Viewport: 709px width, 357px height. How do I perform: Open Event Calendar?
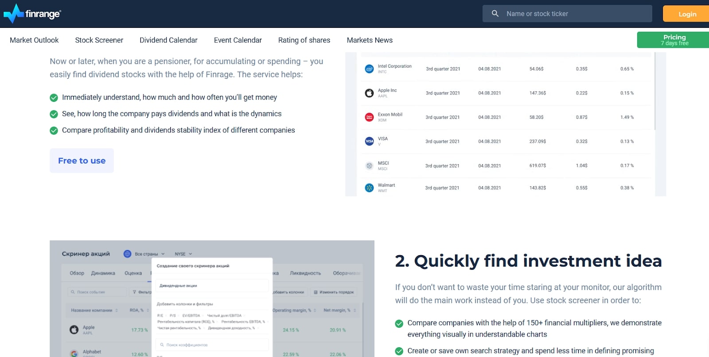click(x=238, y=40)
